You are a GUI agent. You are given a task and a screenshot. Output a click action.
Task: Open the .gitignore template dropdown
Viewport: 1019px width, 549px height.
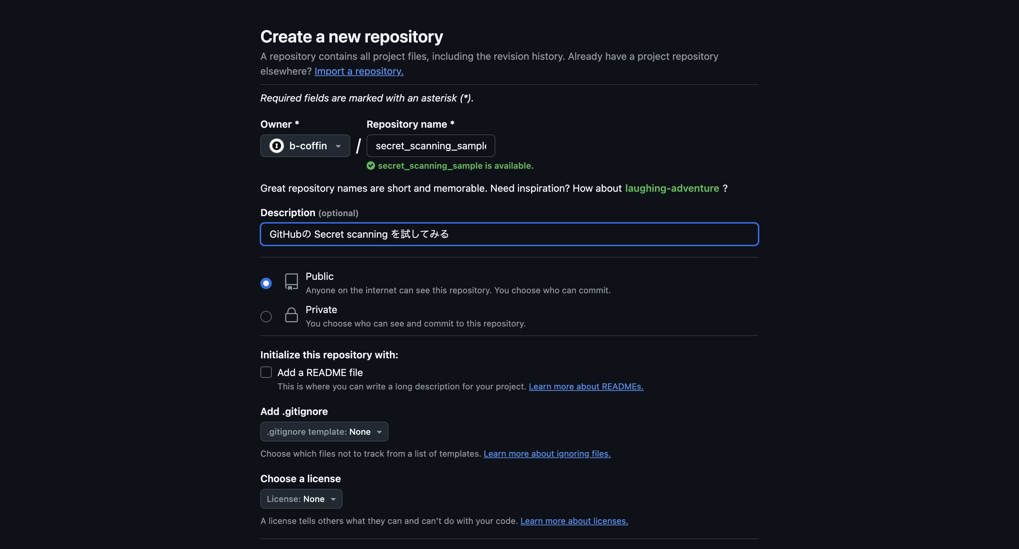pyautogui.click(x=324, y=432)
